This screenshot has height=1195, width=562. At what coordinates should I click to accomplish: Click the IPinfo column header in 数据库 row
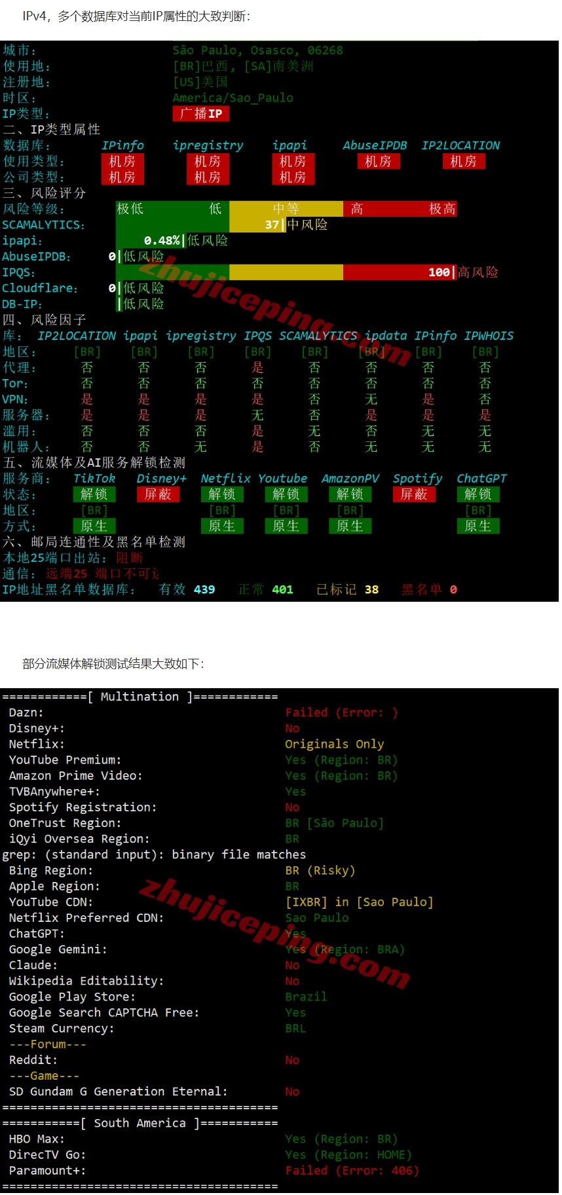click(x=122, y=145)
